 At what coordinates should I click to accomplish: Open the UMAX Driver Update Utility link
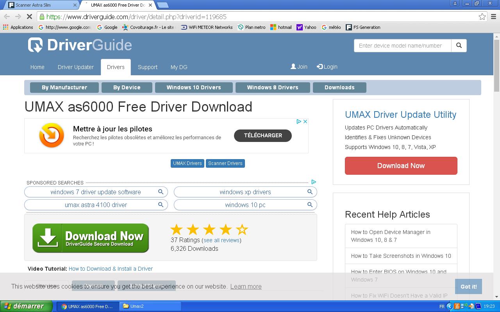tap(401, 115)
